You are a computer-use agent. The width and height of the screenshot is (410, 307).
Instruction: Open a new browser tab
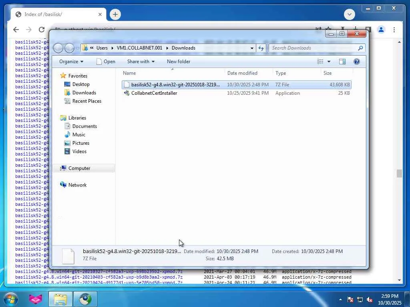coord(115,14)
